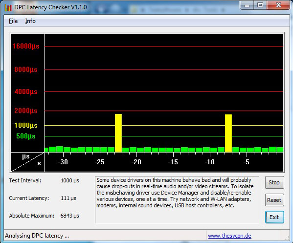Open the Info menu
Image resolution: width=293 pixels, height=243 pixels.
[30, 21]
